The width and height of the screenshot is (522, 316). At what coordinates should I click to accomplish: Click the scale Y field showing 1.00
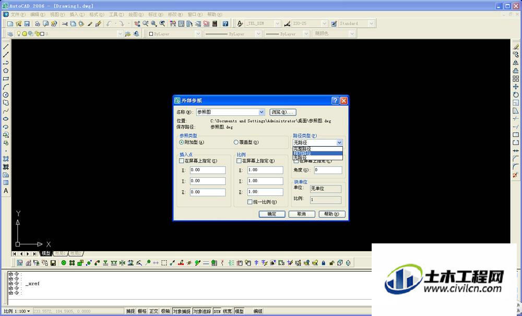[x=265, y=181]
